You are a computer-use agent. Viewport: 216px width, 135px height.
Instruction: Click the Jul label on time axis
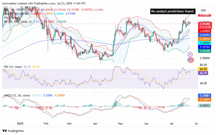pyautogui.click(x=172, y=123)
